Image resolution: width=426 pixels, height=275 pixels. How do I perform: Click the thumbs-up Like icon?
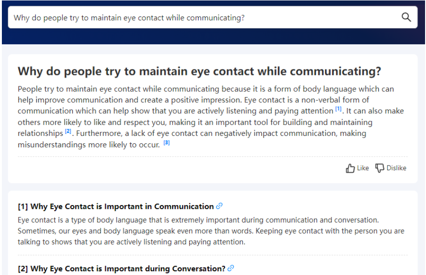pyautogui.click(x=350, y=168)
